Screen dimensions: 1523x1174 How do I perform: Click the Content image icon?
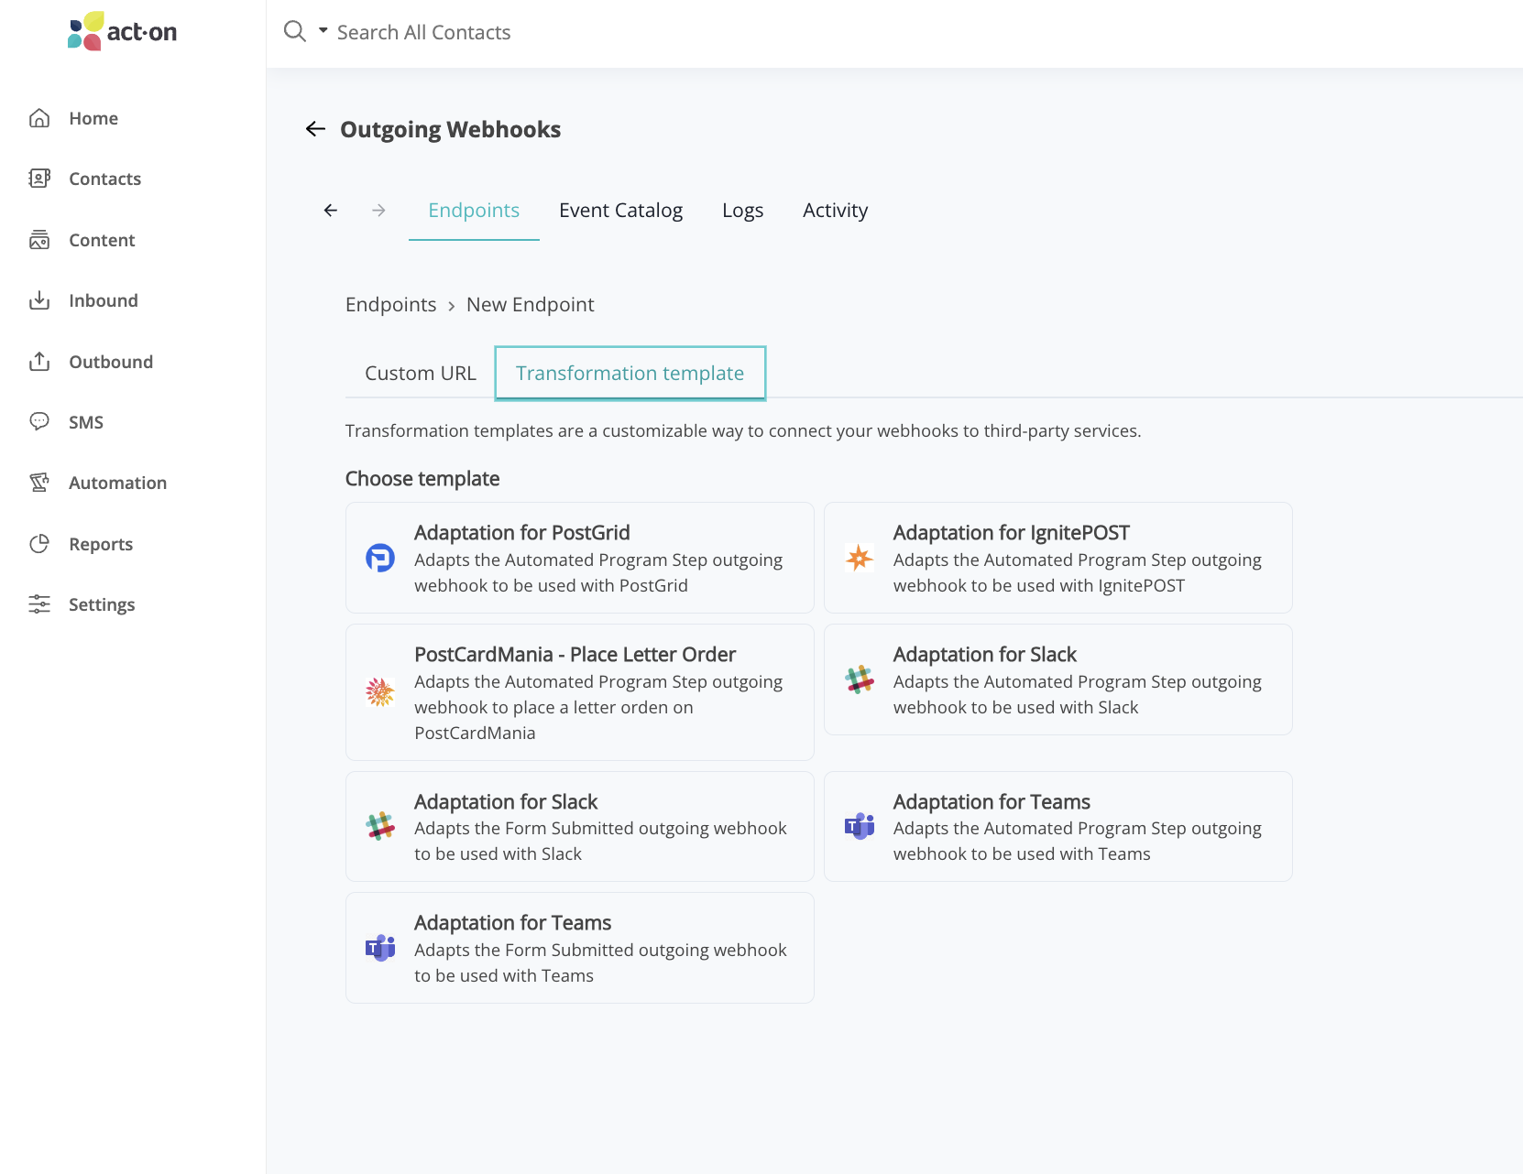click(39, 240)
